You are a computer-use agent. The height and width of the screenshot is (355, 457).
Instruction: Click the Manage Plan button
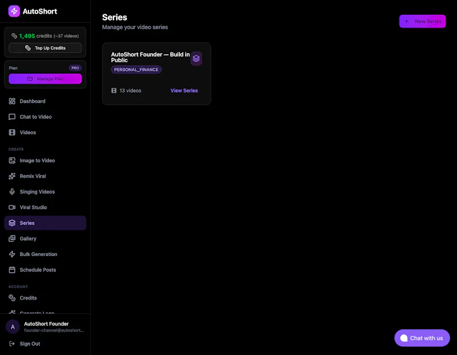coord(45,79)
